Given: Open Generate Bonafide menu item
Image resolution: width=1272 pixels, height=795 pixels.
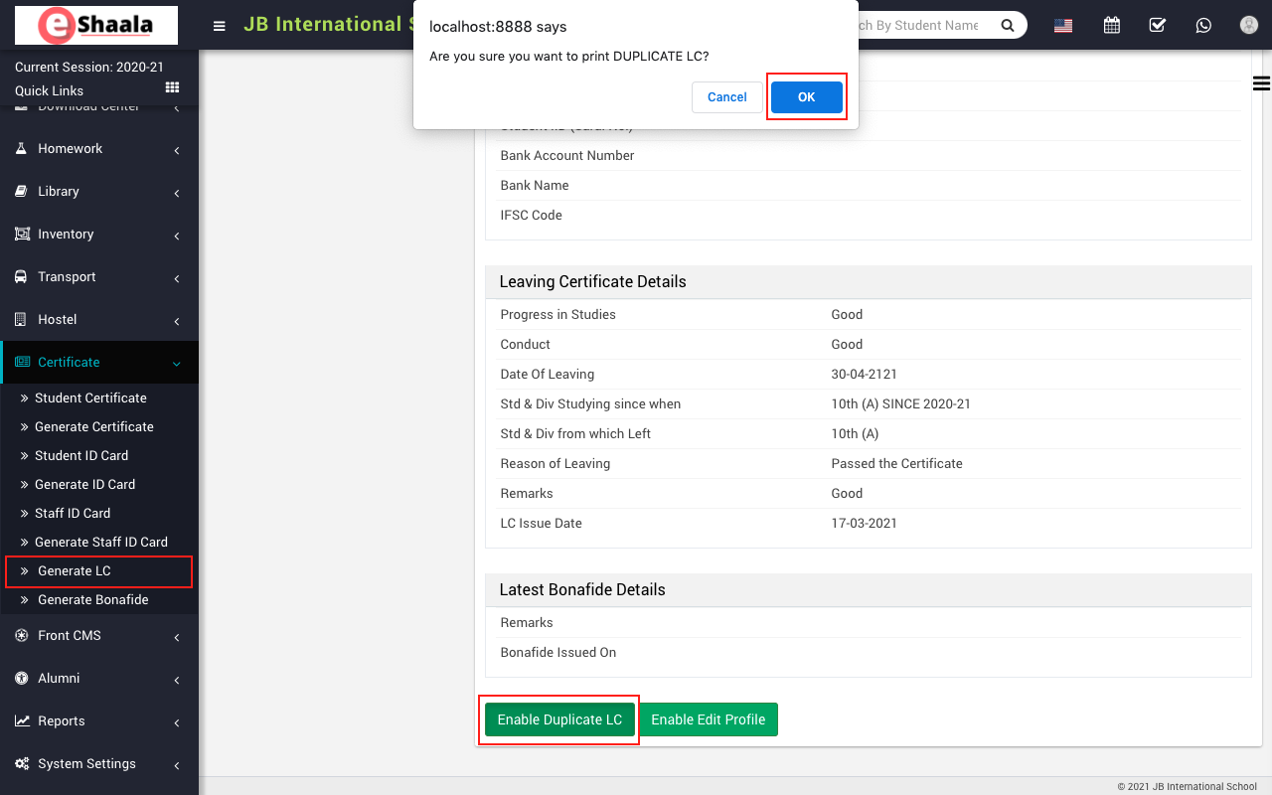Looking at the screenshot, I should tap(93, 600).
